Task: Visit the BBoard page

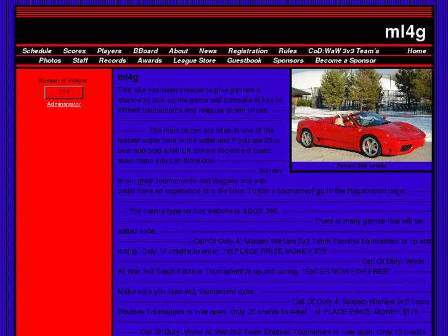Action: coord(145,51)
